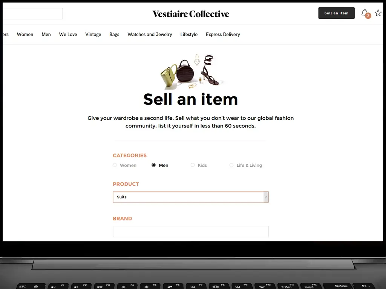Choose the Kids category radio button
386x289 pixels.
point(193,165)
